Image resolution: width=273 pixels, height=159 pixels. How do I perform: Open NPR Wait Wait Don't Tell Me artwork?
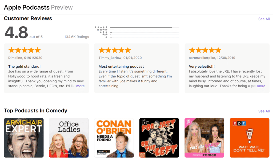click(x=250, y=138)
